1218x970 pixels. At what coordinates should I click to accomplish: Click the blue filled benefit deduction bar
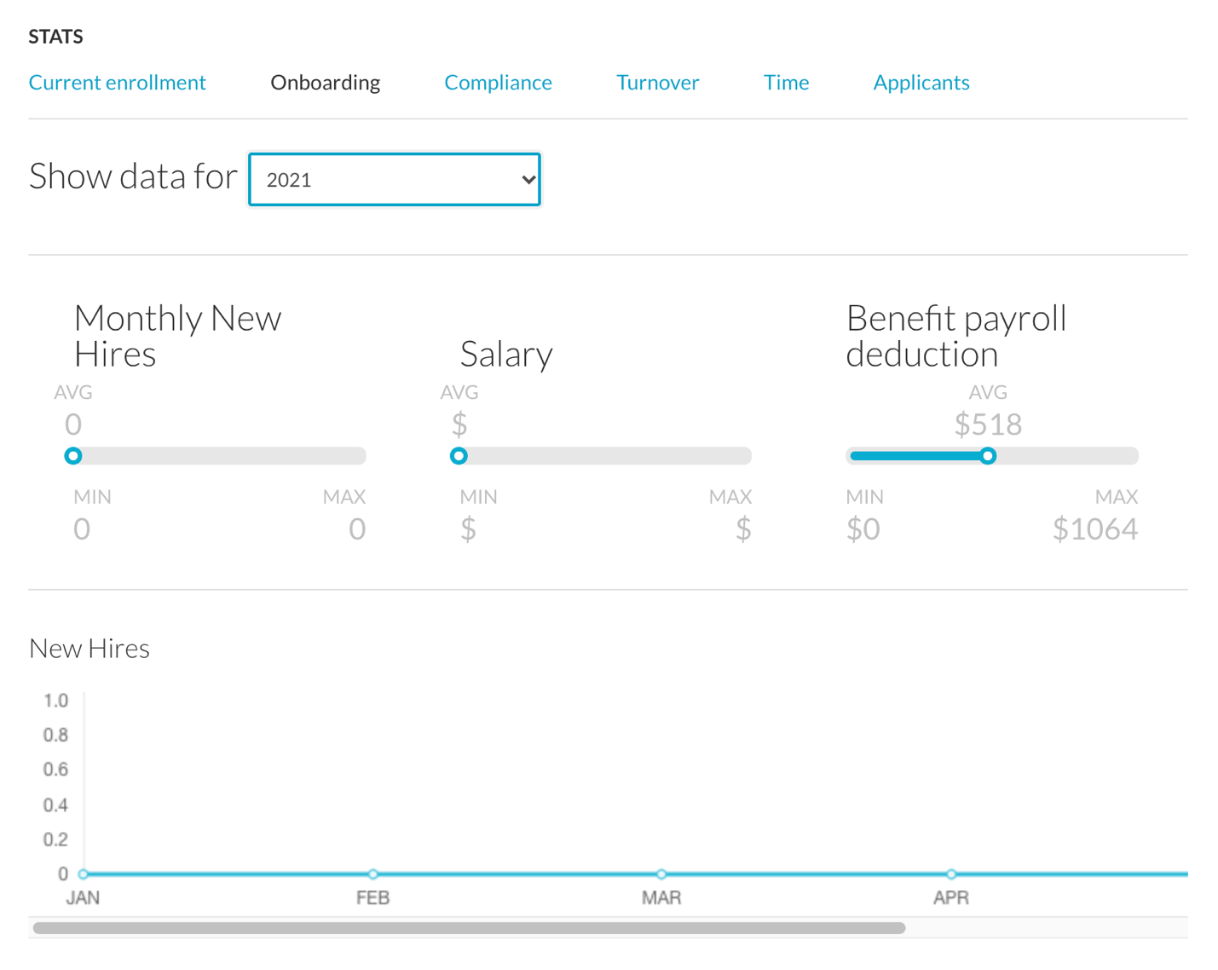(916, 456)
